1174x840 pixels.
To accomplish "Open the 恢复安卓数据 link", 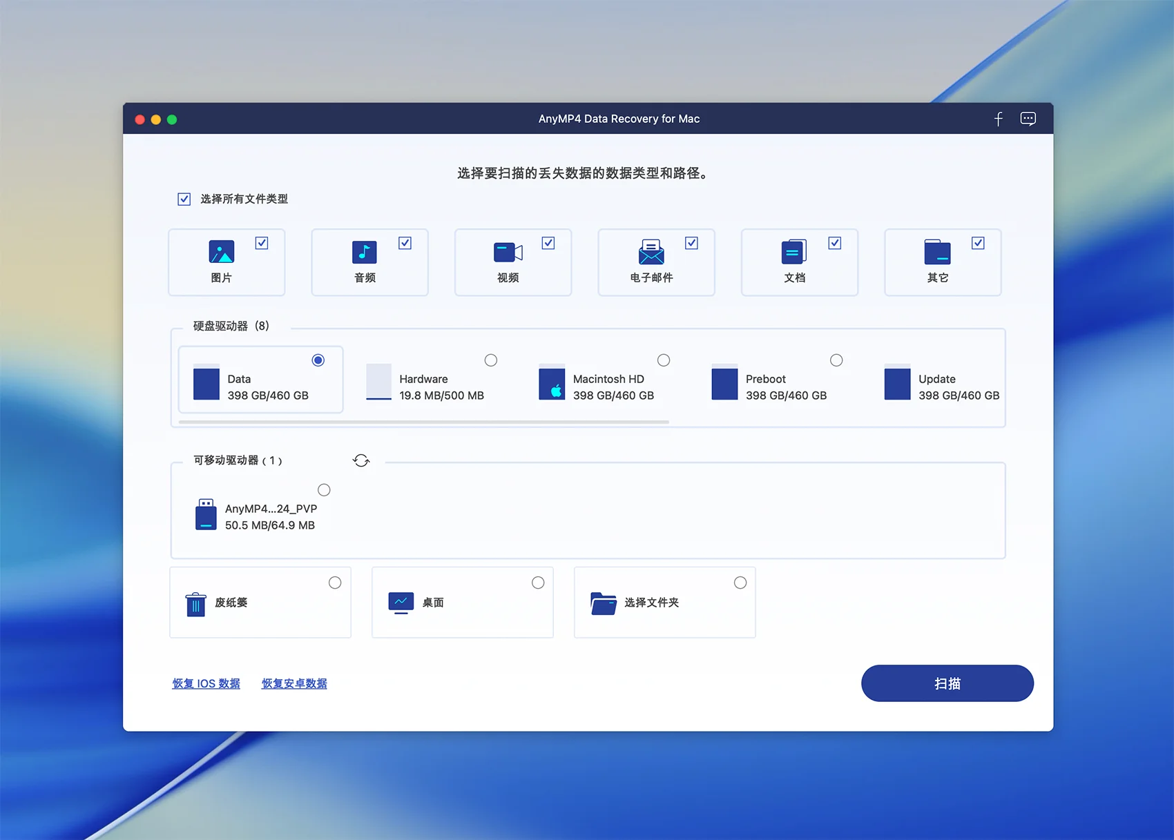I will [294, 683].
